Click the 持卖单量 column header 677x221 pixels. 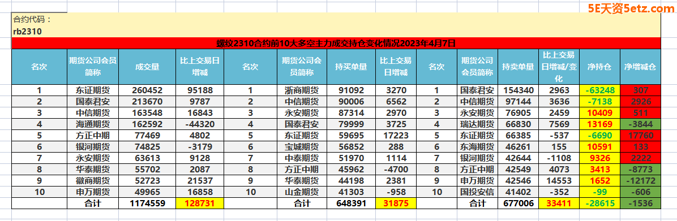click(518, 67)
